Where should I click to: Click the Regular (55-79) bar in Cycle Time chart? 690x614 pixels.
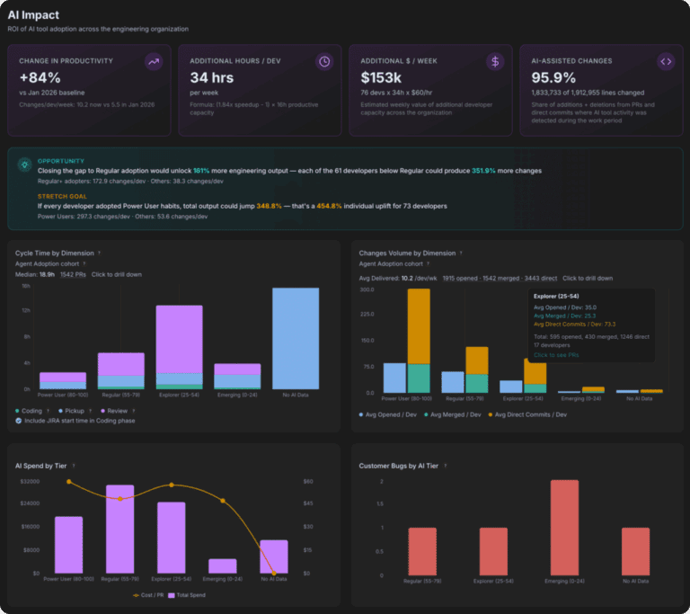(121, 371)
